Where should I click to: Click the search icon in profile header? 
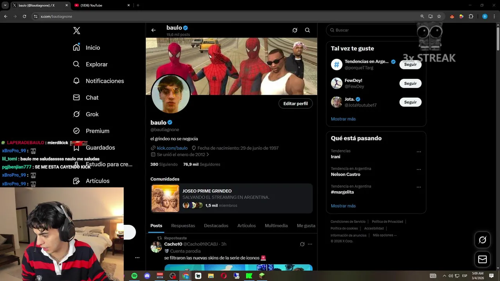[307, 30]
